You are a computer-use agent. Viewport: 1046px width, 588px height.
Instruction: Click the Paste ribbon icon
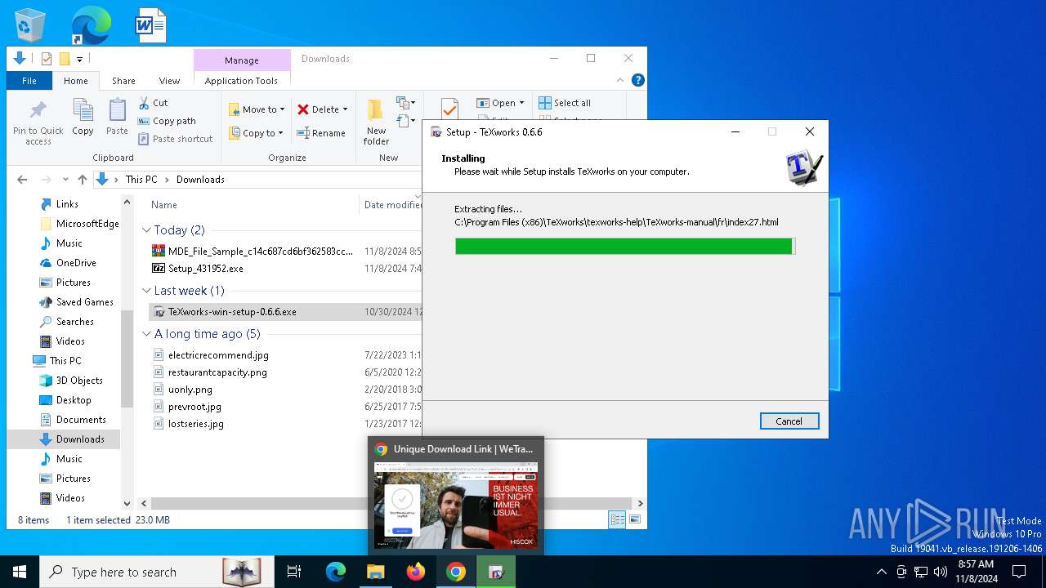(117, 117)
